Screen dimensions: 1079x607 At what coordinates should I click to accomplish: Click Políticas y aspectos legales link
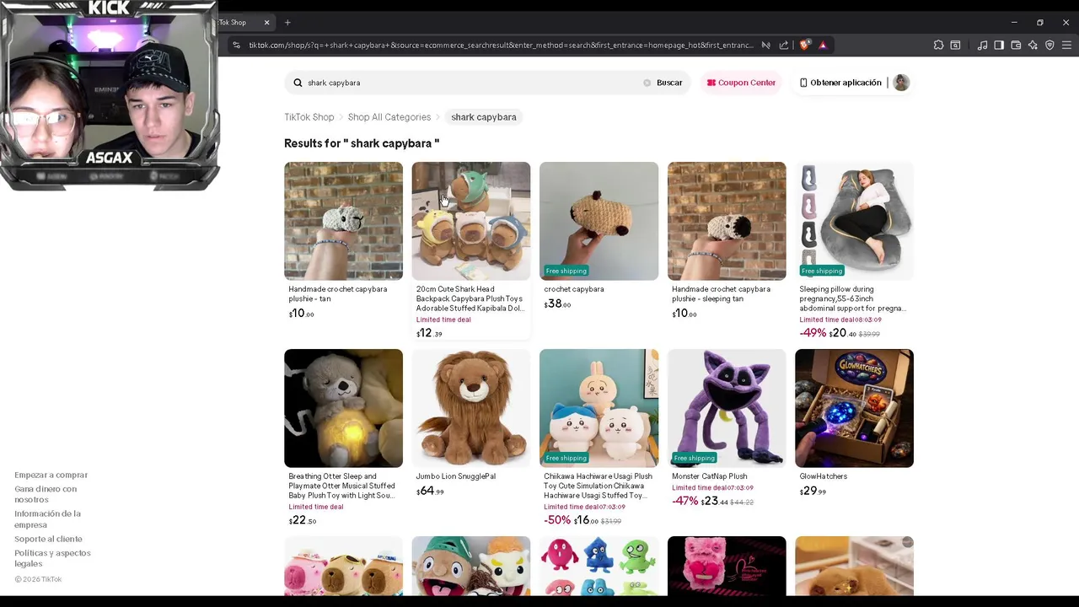point(52,558)
